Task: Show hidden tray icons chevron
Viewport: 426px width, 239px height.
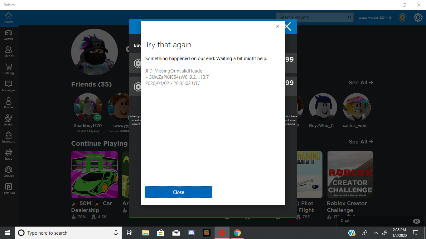Action: [x=375, y=233]
